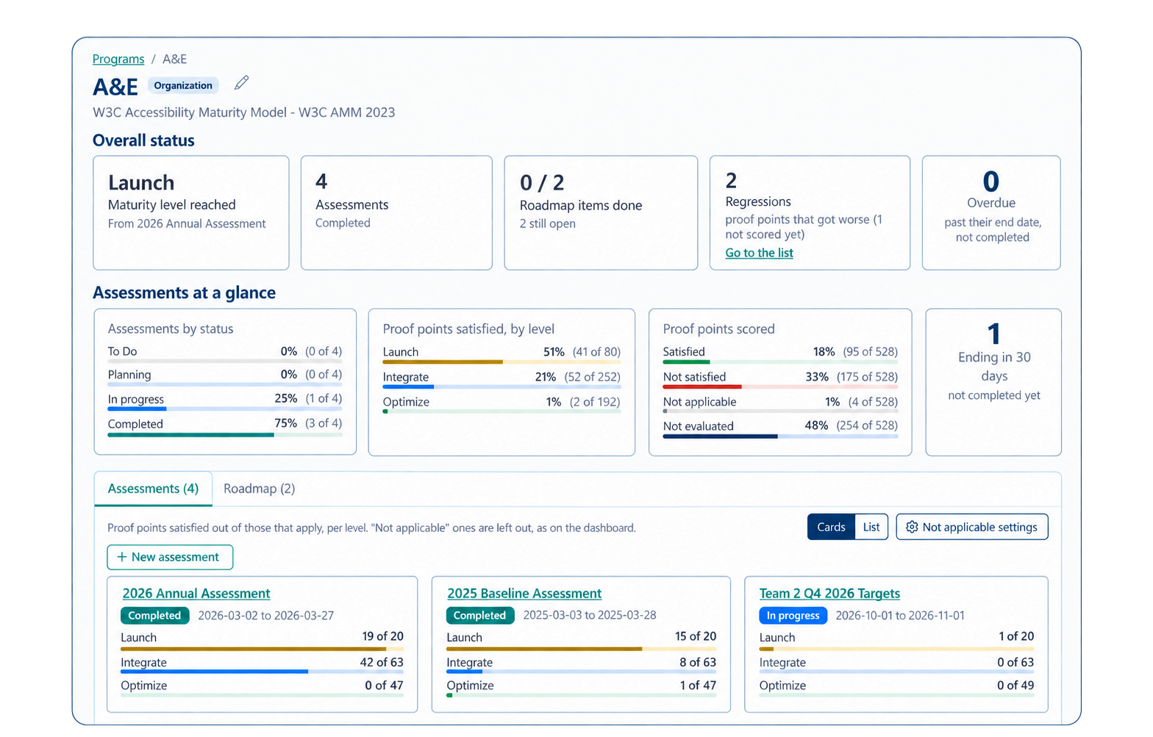Click the In progress status bar under Assessments by status

(x=225, y=409)
